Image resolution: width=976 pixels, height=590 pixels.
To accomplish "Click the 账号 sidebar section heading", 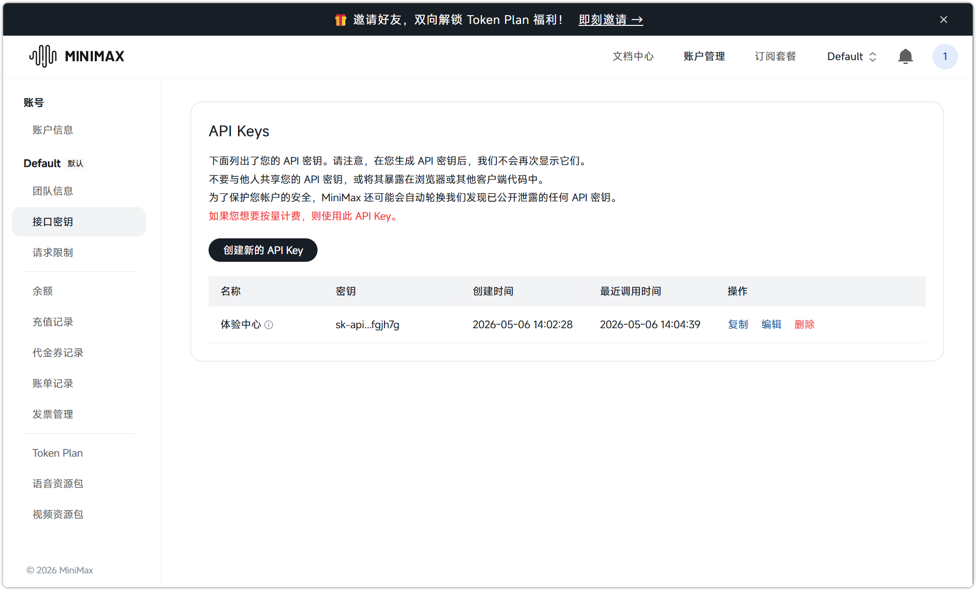I will coord(34,103).
